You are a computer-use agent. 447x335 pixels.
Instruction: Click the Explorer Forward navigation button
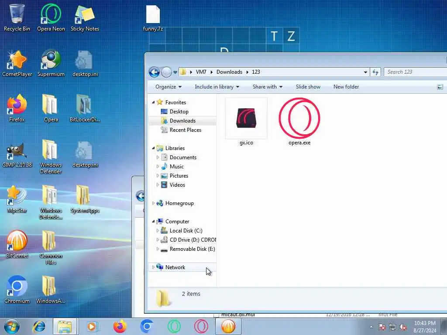pyautogui.click(x=166, y=72)
